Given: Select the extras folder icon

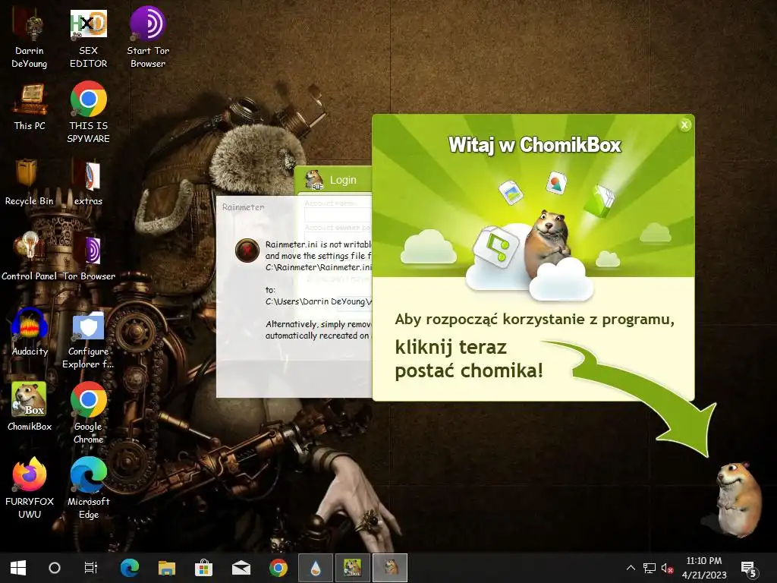Looking at the screenshot, I should (x=88, y=182).
